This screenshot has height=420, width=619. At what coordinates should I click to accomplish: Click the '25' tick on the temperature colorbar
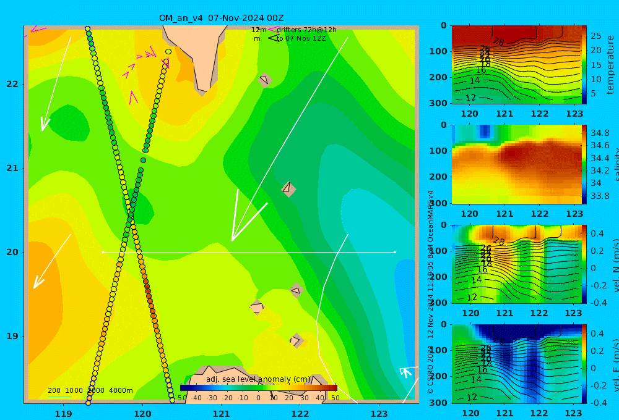(595, 36)
